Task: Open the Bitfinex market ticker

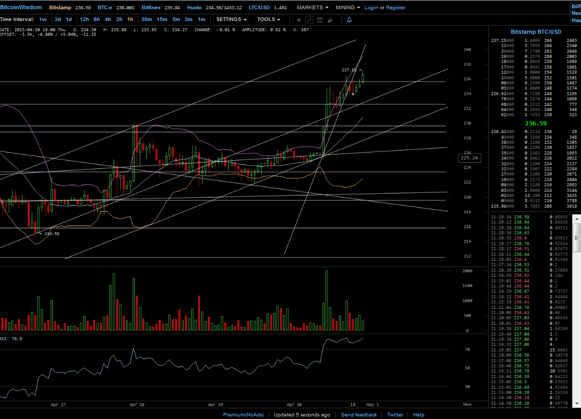Action: pyautogui.click(x=161, y=7)
